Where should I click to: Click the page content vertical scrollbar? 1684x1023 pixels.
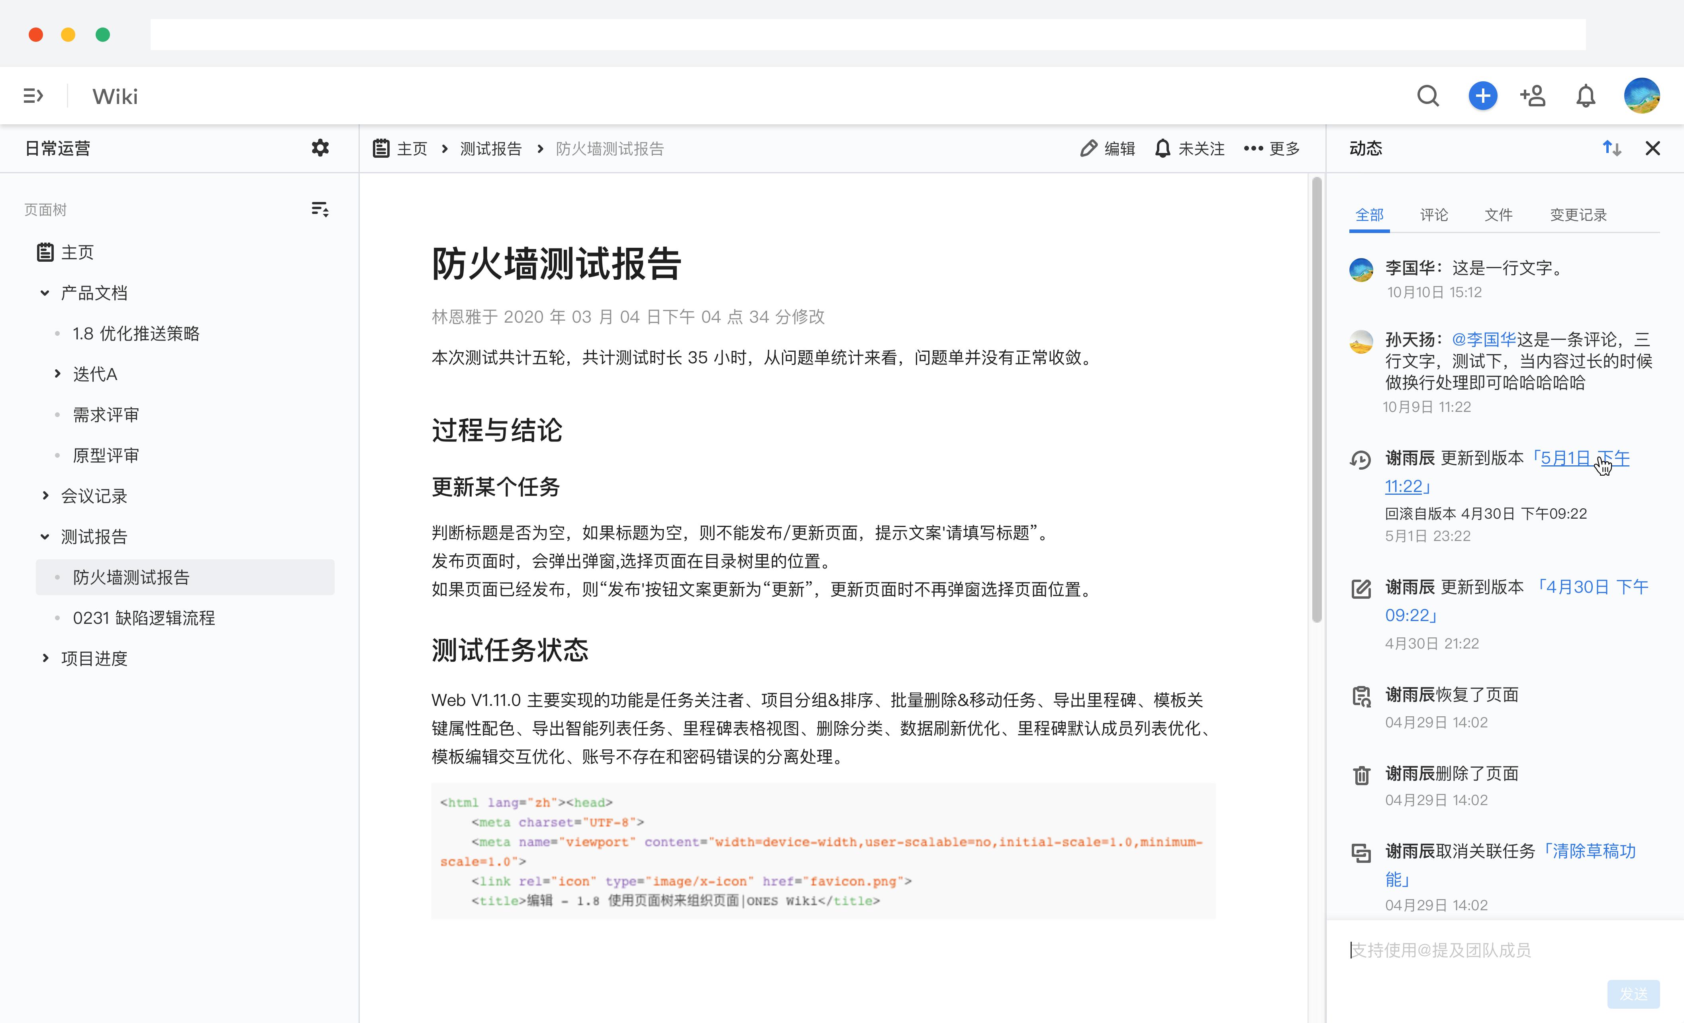click(x=1316, y=400)
